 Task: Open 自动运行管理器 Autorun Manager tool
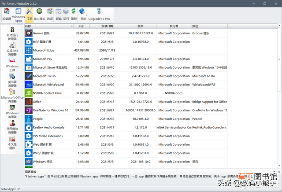[12, 33]
